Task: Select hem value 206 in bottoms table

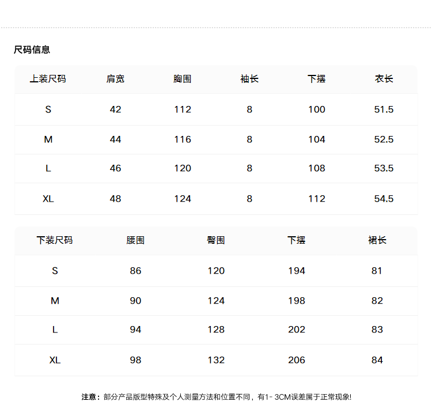Action: (297, 360)
